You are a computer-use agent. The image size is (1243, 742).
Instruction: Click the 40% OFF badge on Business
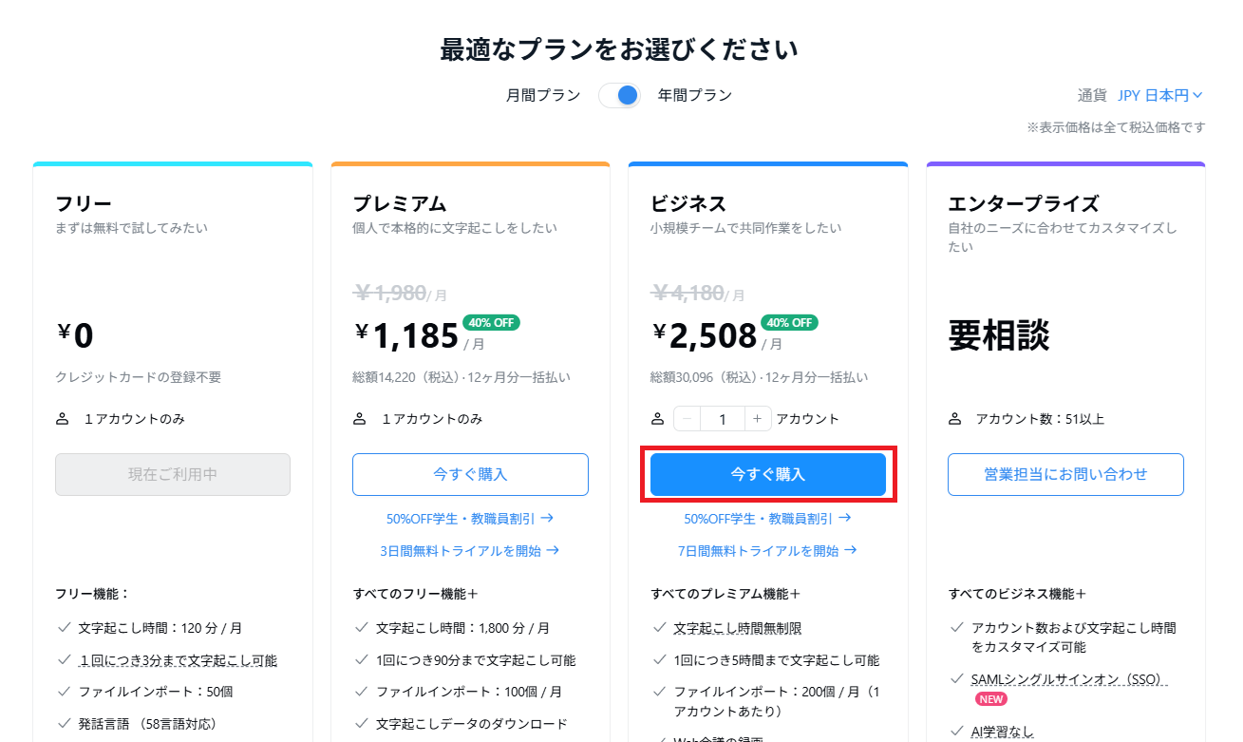789,322
